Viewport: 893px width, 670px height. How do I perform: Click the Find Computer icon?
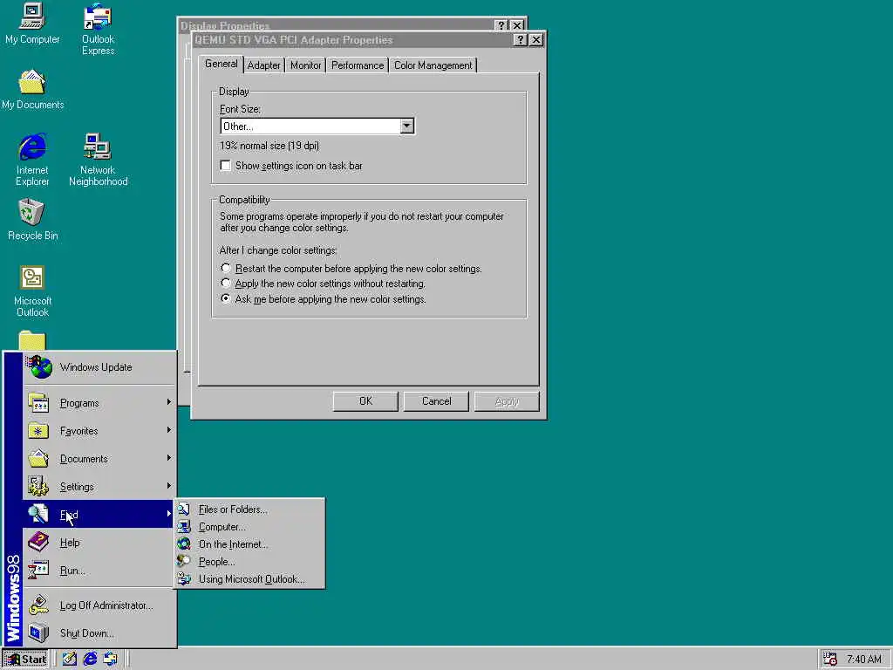pyautogui.click(x=184, y=527)
